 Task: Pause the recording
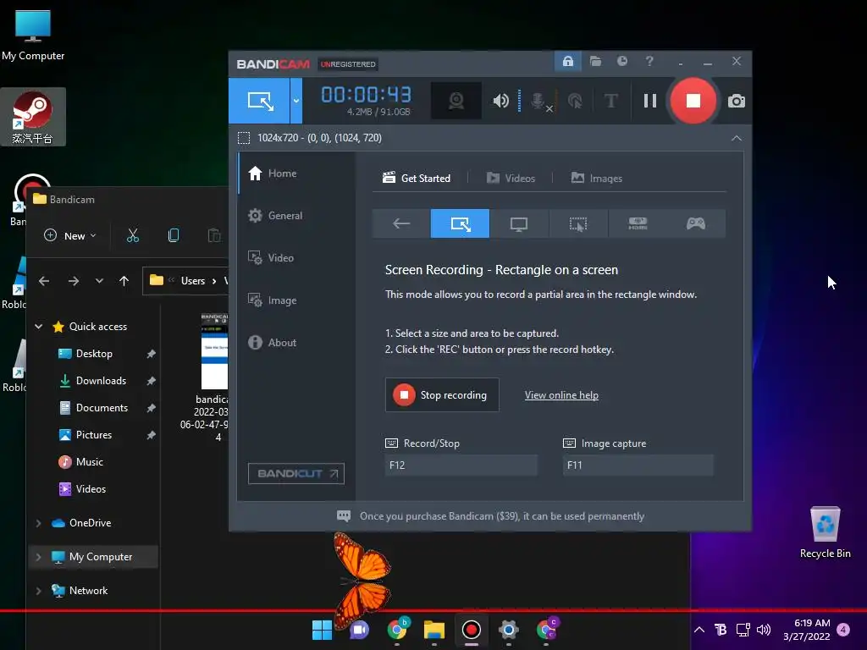[x=650, y=101]
